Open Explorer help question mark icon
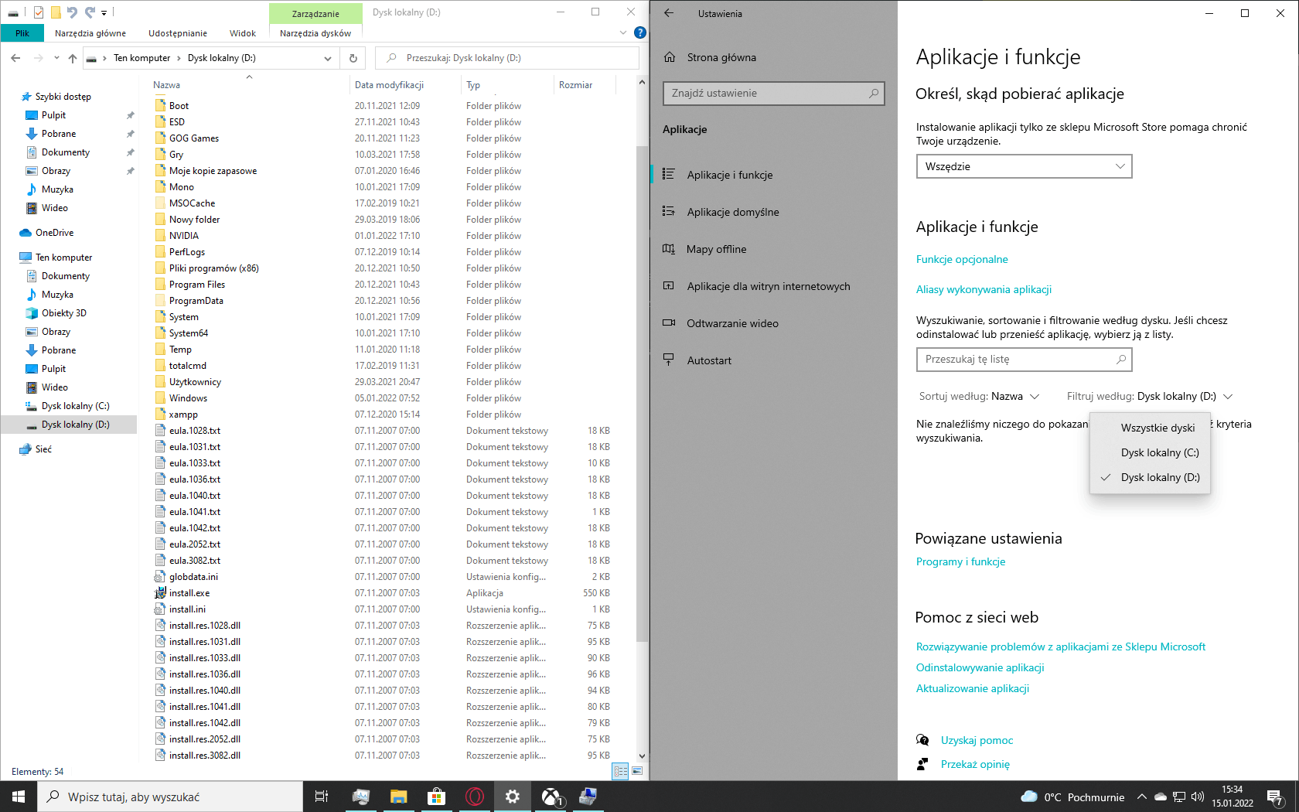 tap(640, 32)
